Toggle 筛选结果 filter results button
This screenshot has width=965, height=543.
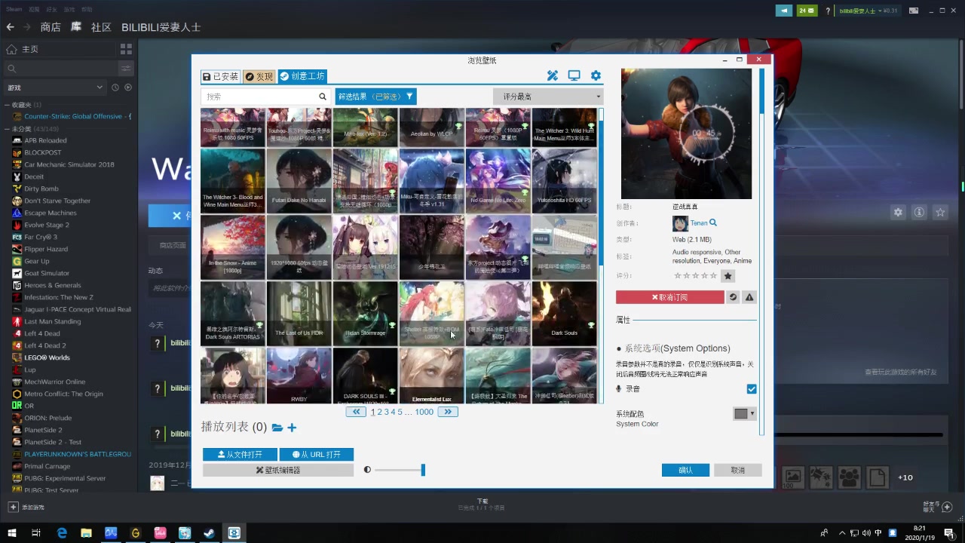tap(375, 97)
